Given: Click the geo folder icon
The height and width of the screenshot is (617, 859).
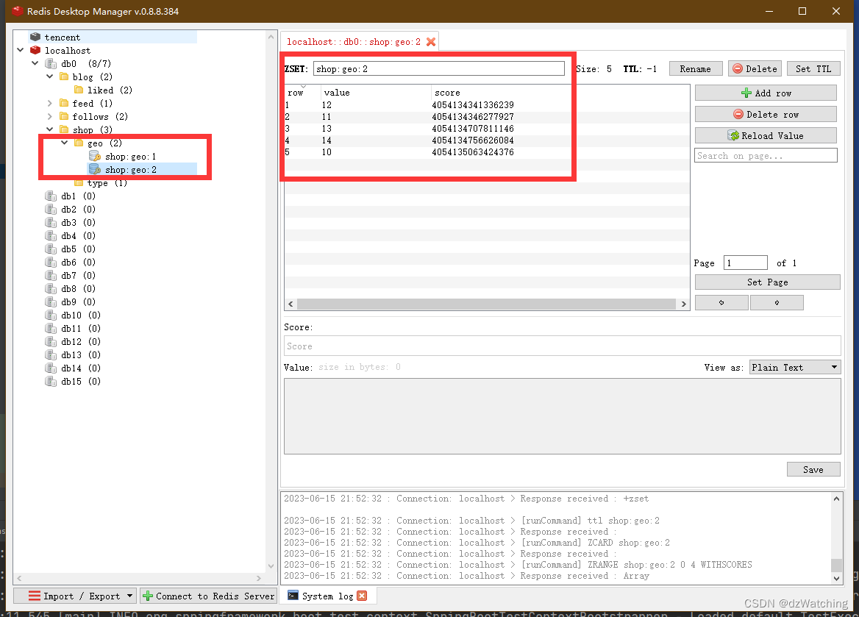Looking at the screenshot, I should [x=79, y=143].
